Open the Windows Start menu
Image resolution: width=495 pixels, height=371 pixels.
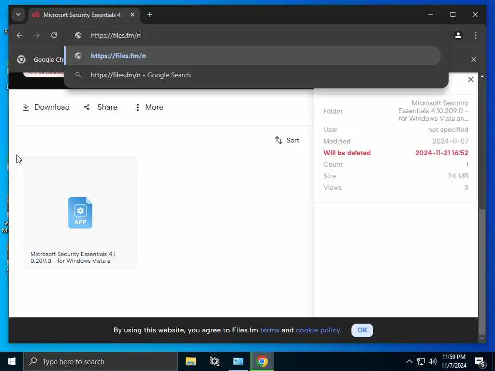(x=12, y=361)
